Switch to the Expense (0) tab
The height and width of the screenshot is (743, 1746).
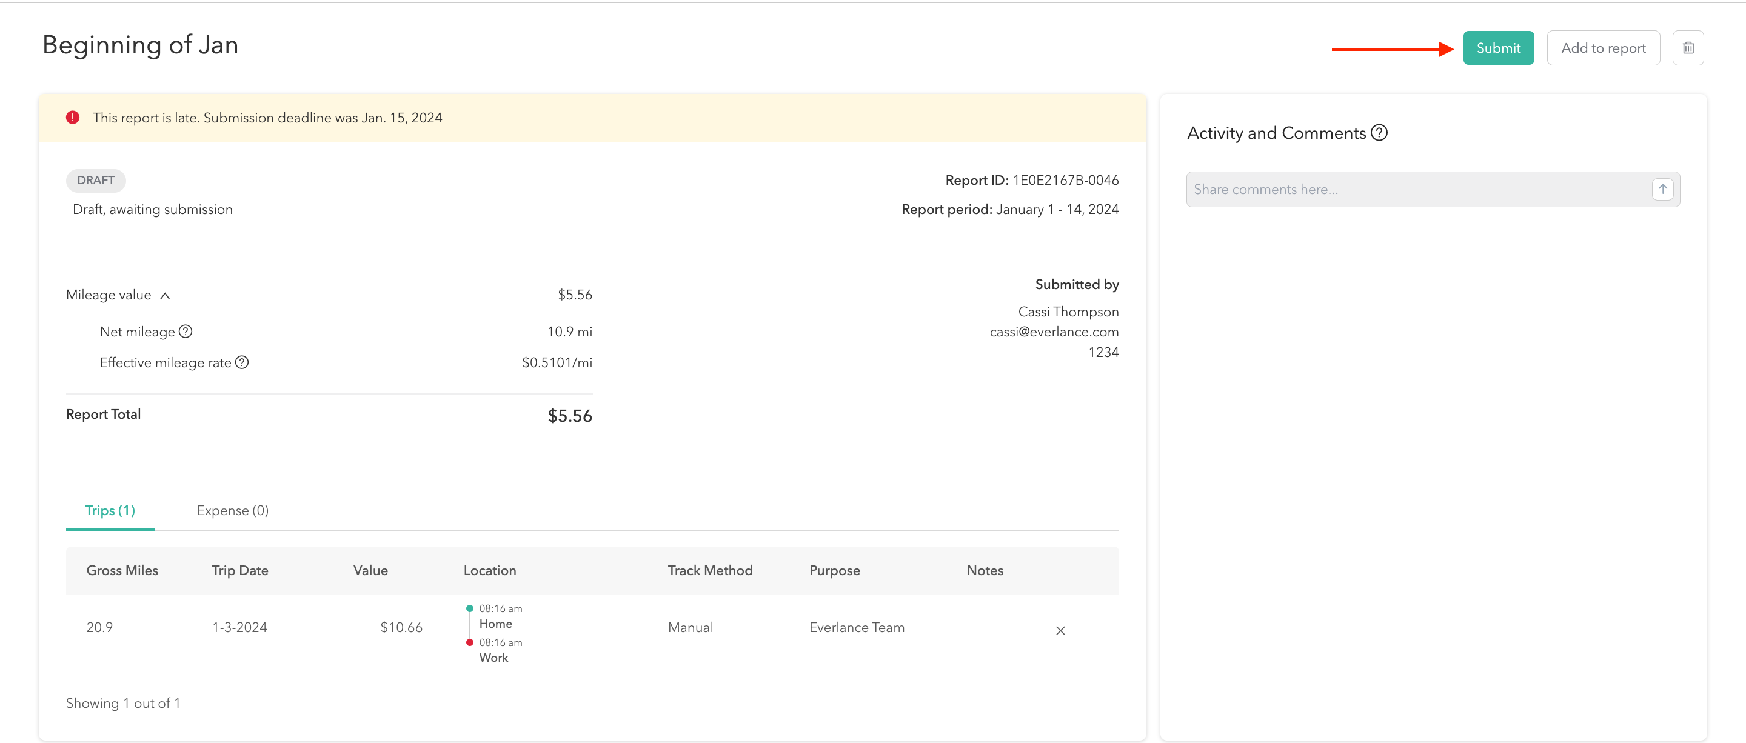click(x=232, y=511)
